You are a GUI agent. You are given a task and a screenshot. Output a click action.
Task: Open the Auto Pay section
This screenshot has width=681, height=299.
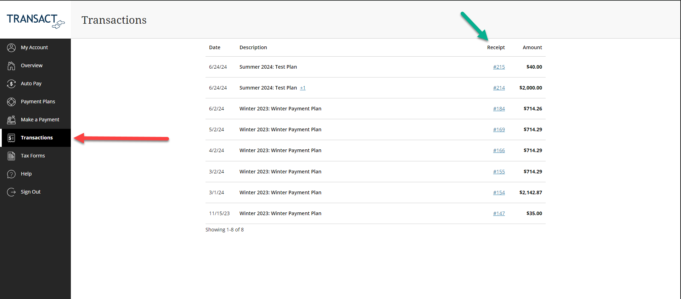35,84
